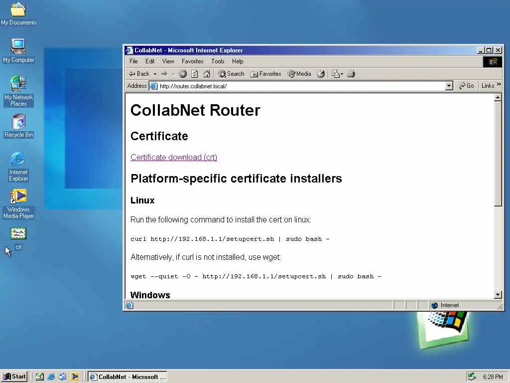510x383 pixels.
Task: Select My Computer desktop icon
Action: [18, 50]
